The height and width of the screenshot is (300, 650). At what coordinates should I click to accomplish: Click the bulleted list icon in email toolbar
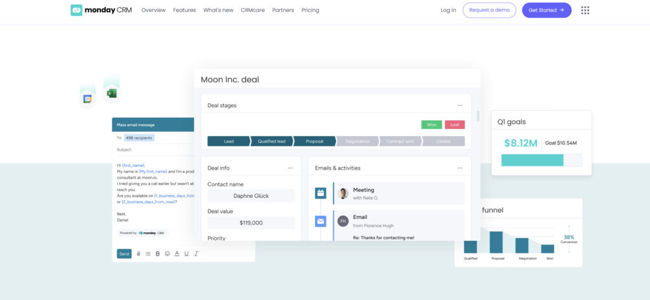pos(148,254)
